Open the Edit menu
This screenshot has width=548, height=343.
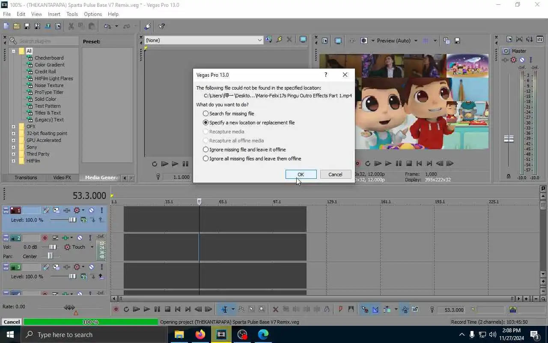21,14
